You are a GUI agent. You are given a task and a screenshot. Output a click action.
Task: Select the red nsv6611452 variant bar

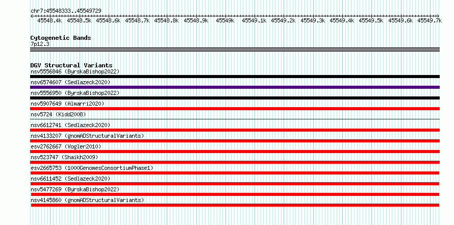pos(235,184)
